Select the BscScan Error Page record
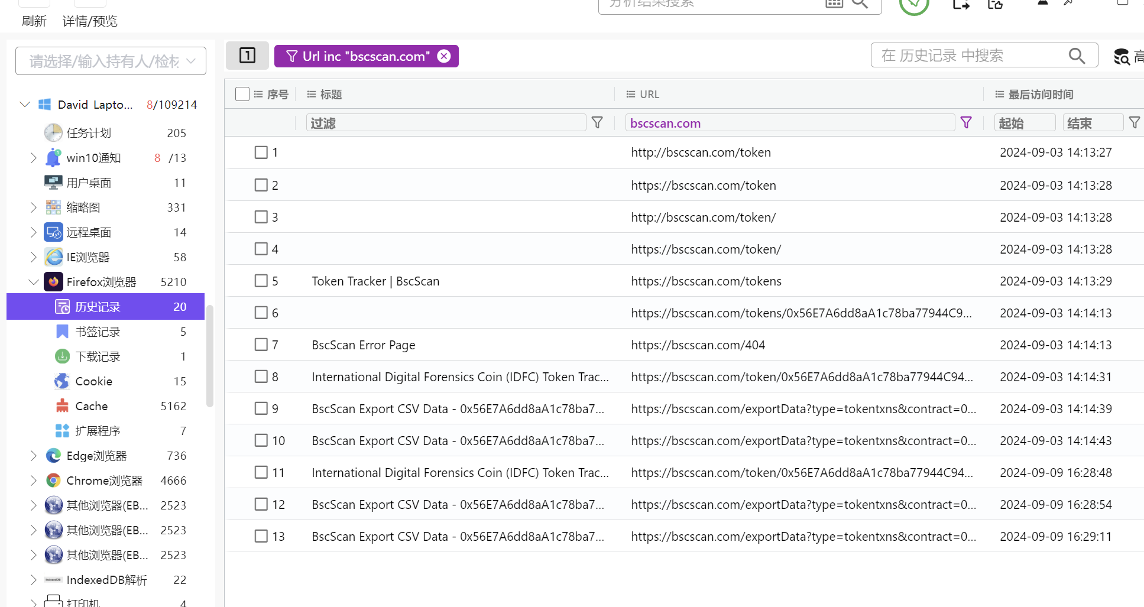 click(363, 345)
